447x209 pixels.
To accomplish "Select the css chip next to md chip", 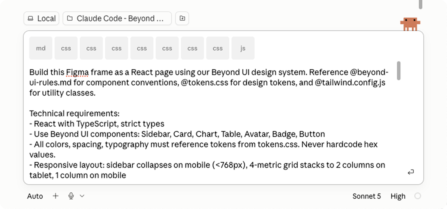I will [x=66, y=48].
